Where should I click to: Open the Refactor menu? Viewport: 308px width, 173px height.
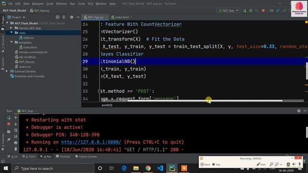[x=61, y=4]
